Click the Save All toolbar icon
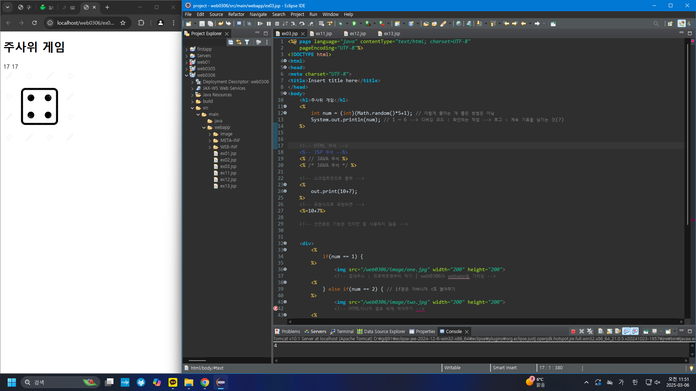 [x=210, y=24]
